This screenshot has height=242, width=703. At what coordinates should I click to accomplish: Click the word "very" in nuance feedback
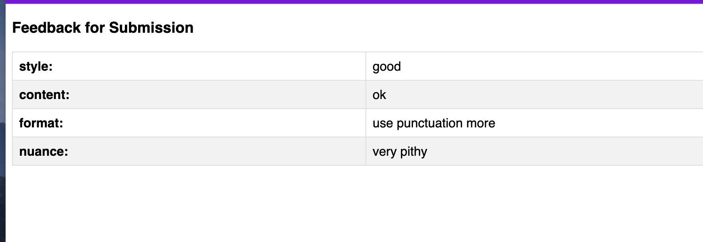(x=384, y=152)
